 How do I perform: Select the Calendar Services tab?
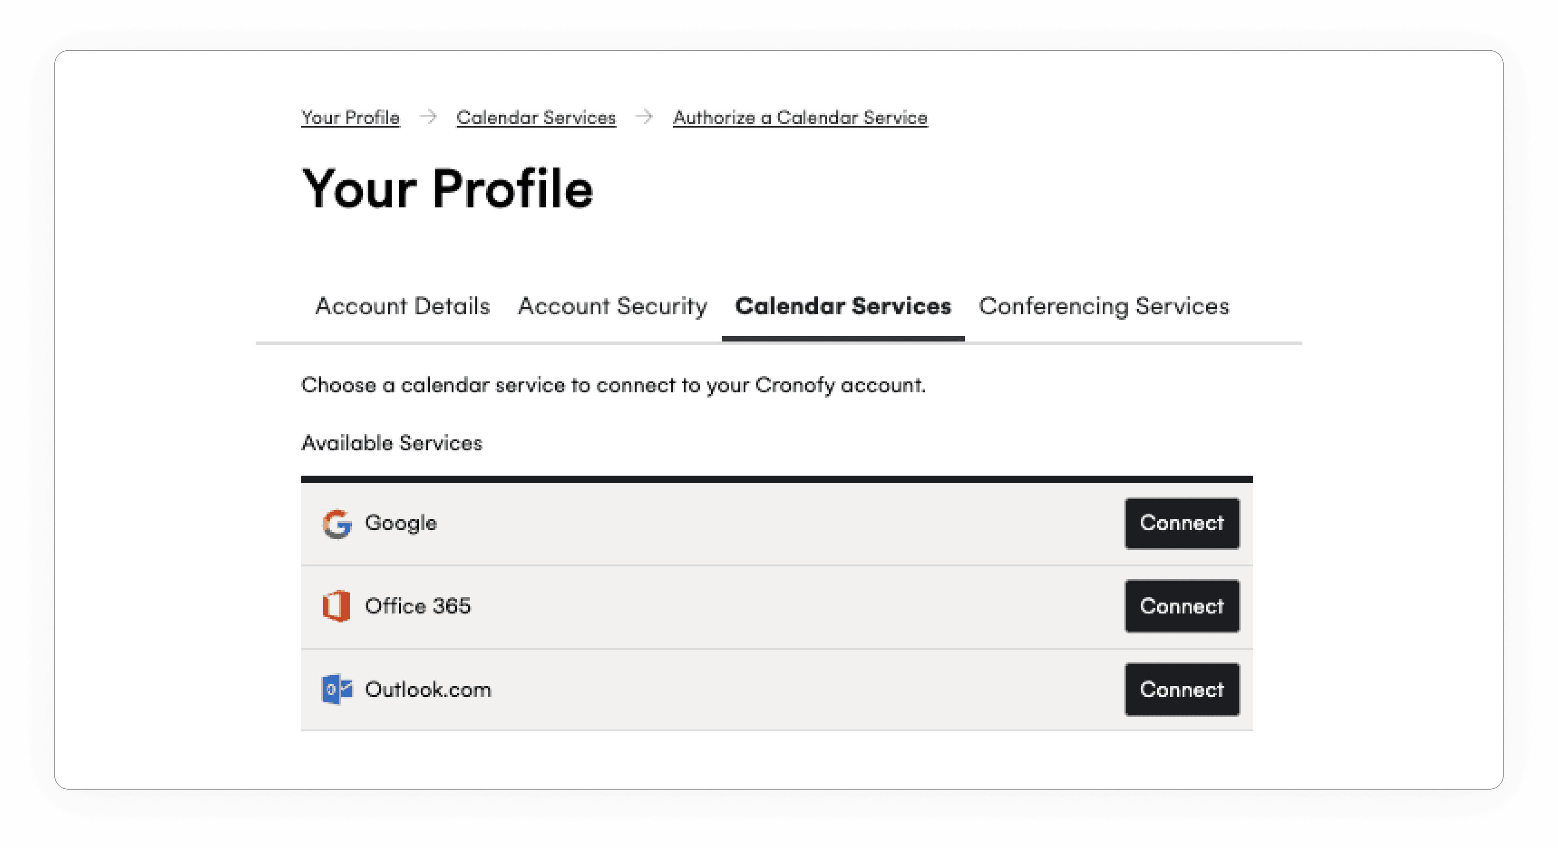coord(843,307)
